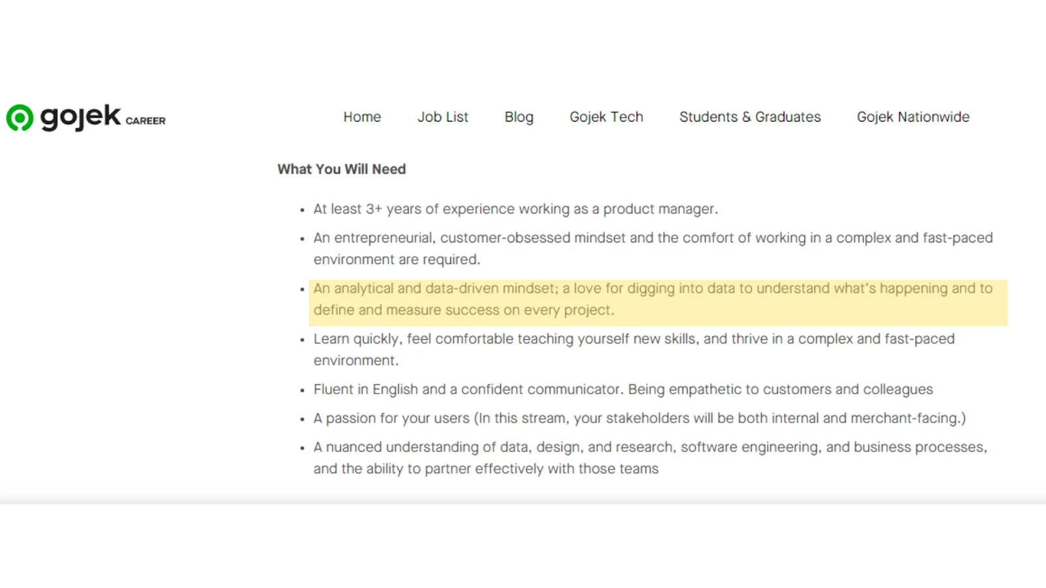Image resolution: width=1046 pixels, height=588 pixels.
Task: Click the highlighted analytical mindset requirement
Action: point(654,299)
